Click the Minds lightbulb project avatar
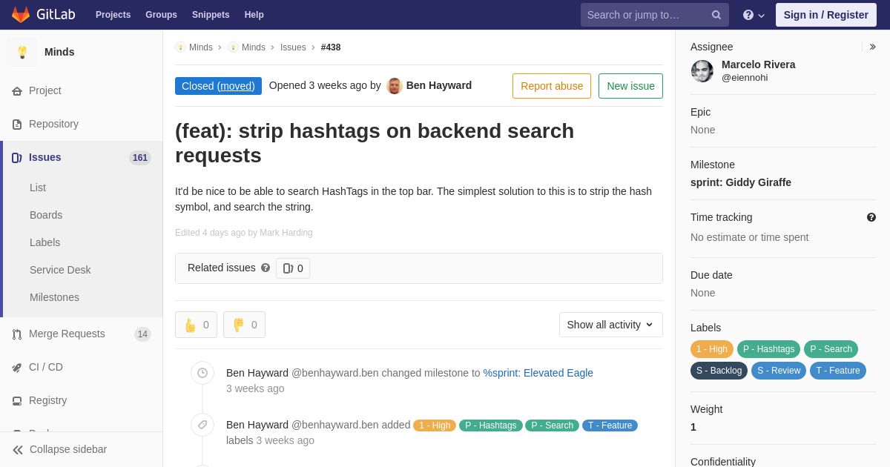Viewport: 890px width, 467px height. coord(22,52)
